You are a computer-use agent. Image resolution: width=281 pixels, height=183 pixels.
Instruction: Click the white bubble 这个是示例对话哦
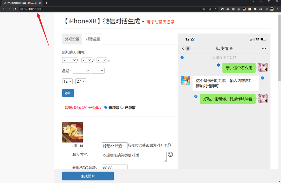225,83
